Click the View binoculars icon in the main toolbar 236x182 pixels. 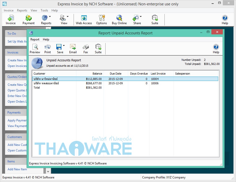click(x=63, y=18)
